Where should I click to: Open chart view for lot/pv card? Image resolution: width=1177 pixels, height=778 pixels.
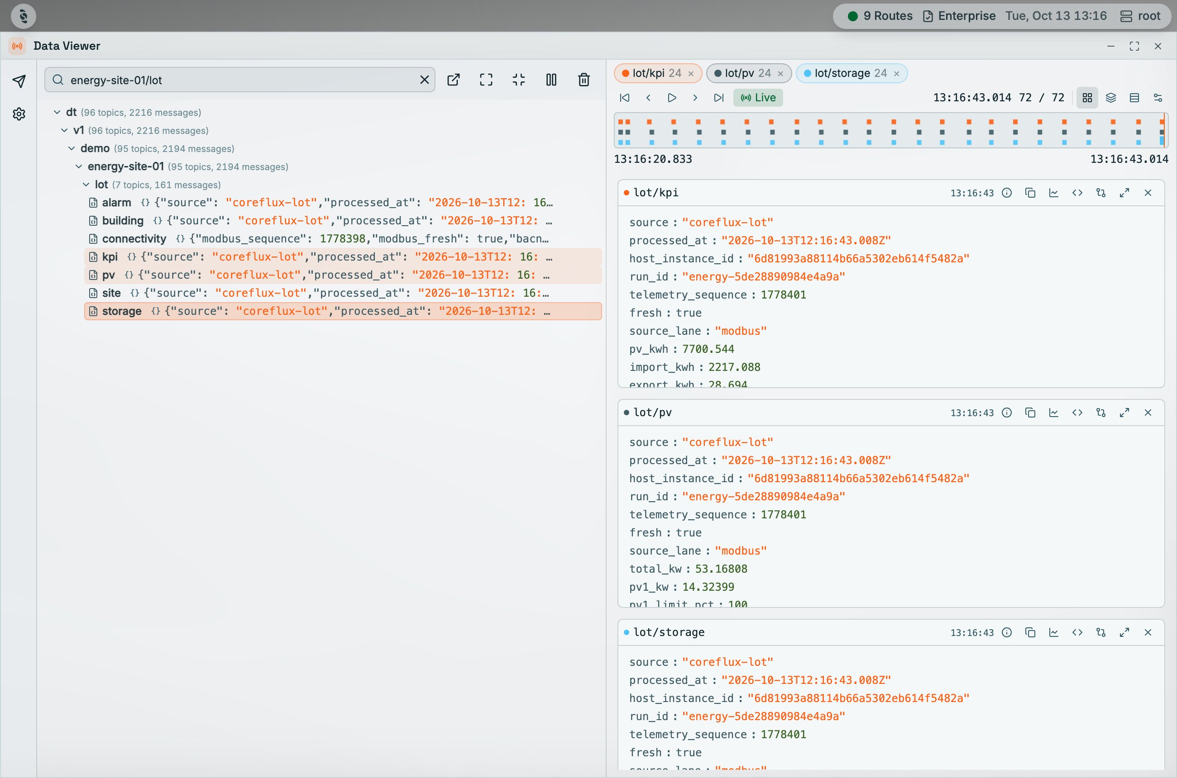1053,413
